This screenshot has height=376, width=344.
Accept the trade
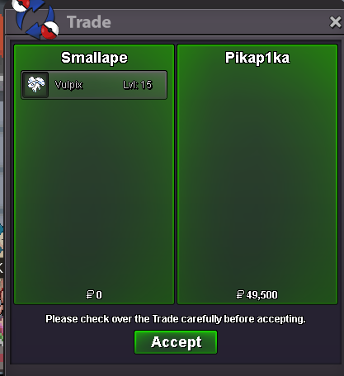coord(176,342)
